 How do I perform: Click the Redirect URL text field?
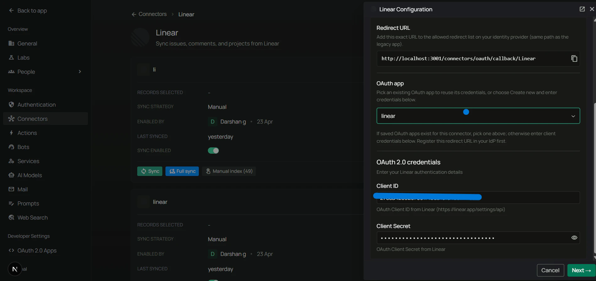[x=478, y=59]
